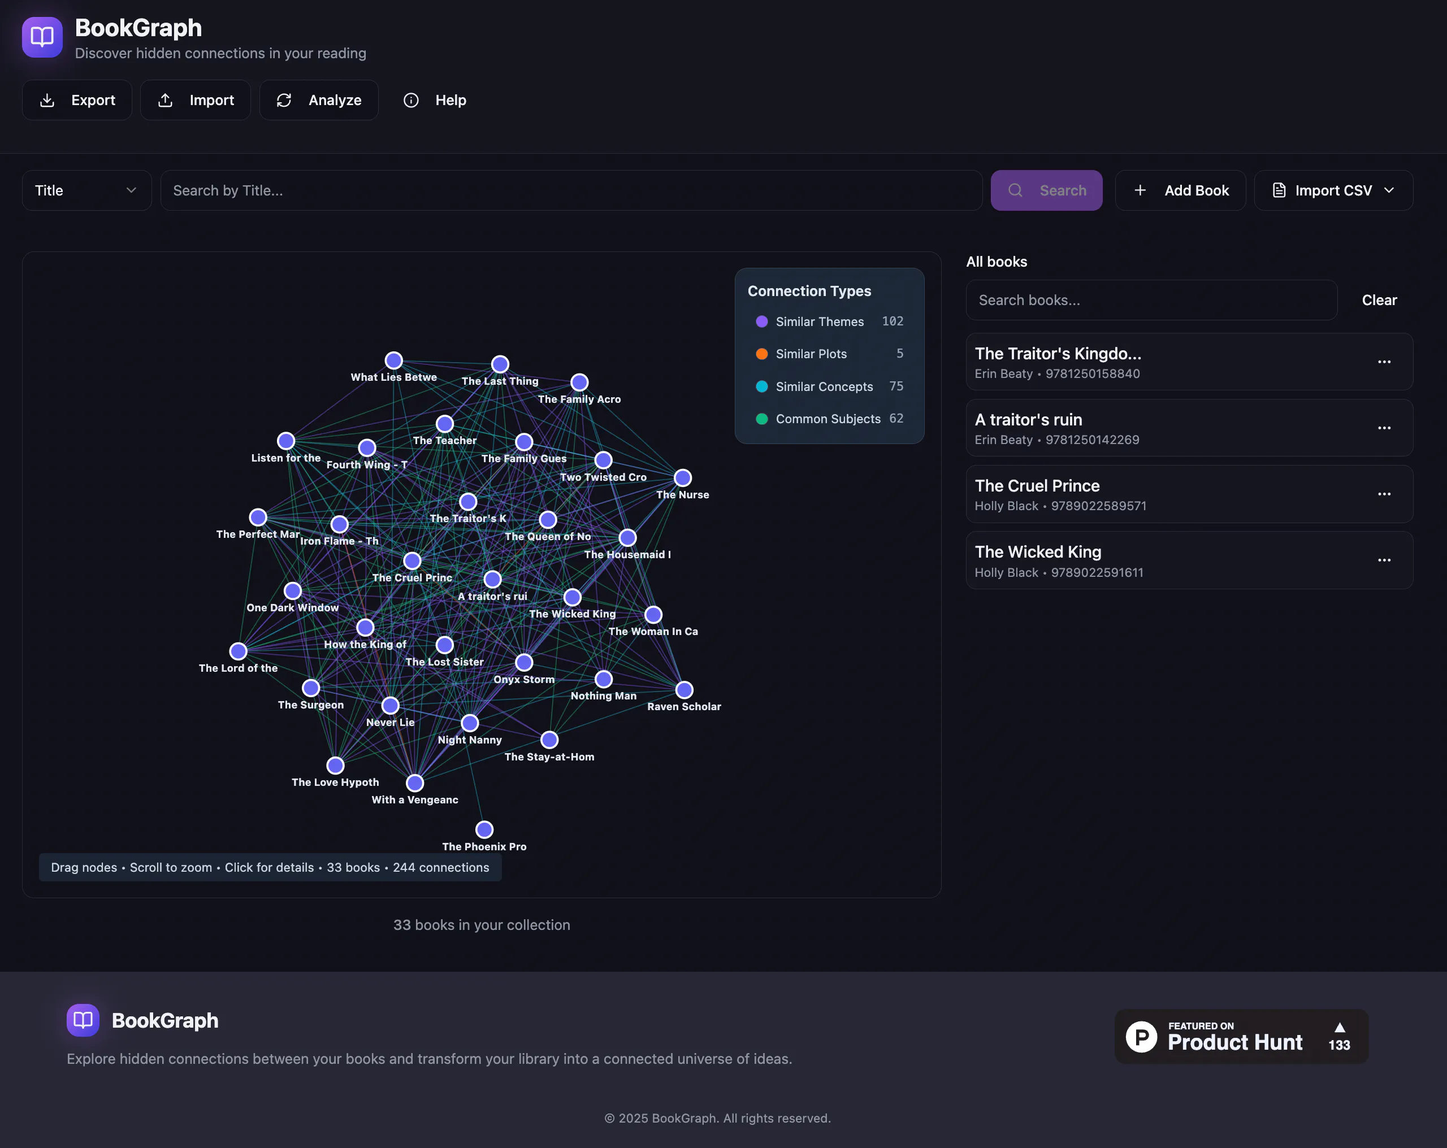This screenshot has width=1447, height=1148.
Task: Click the Stay-at-Home graph node
Action: click(549, 740)
